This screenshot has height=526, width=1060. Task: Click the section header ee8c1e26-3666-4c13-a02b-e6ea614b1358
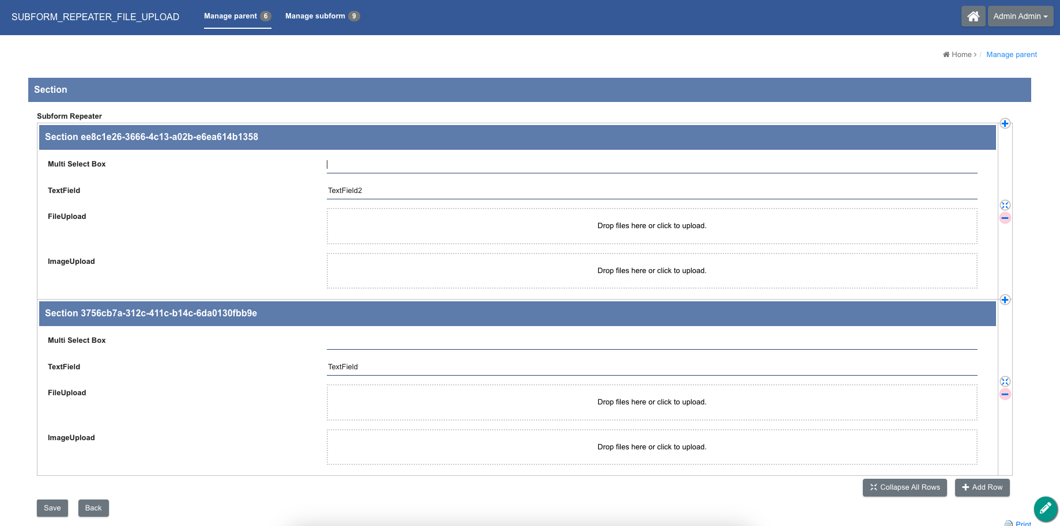pos(518,137)
